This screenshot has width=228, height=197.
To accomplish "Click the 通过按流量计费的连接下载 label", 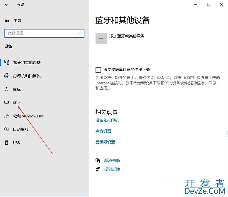I will coord(127,70).
